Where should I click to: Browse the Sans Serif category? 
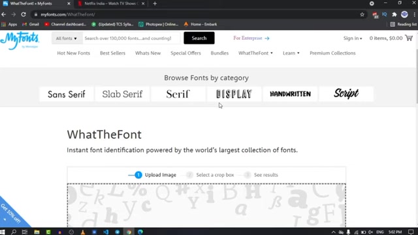click(67, 94)
